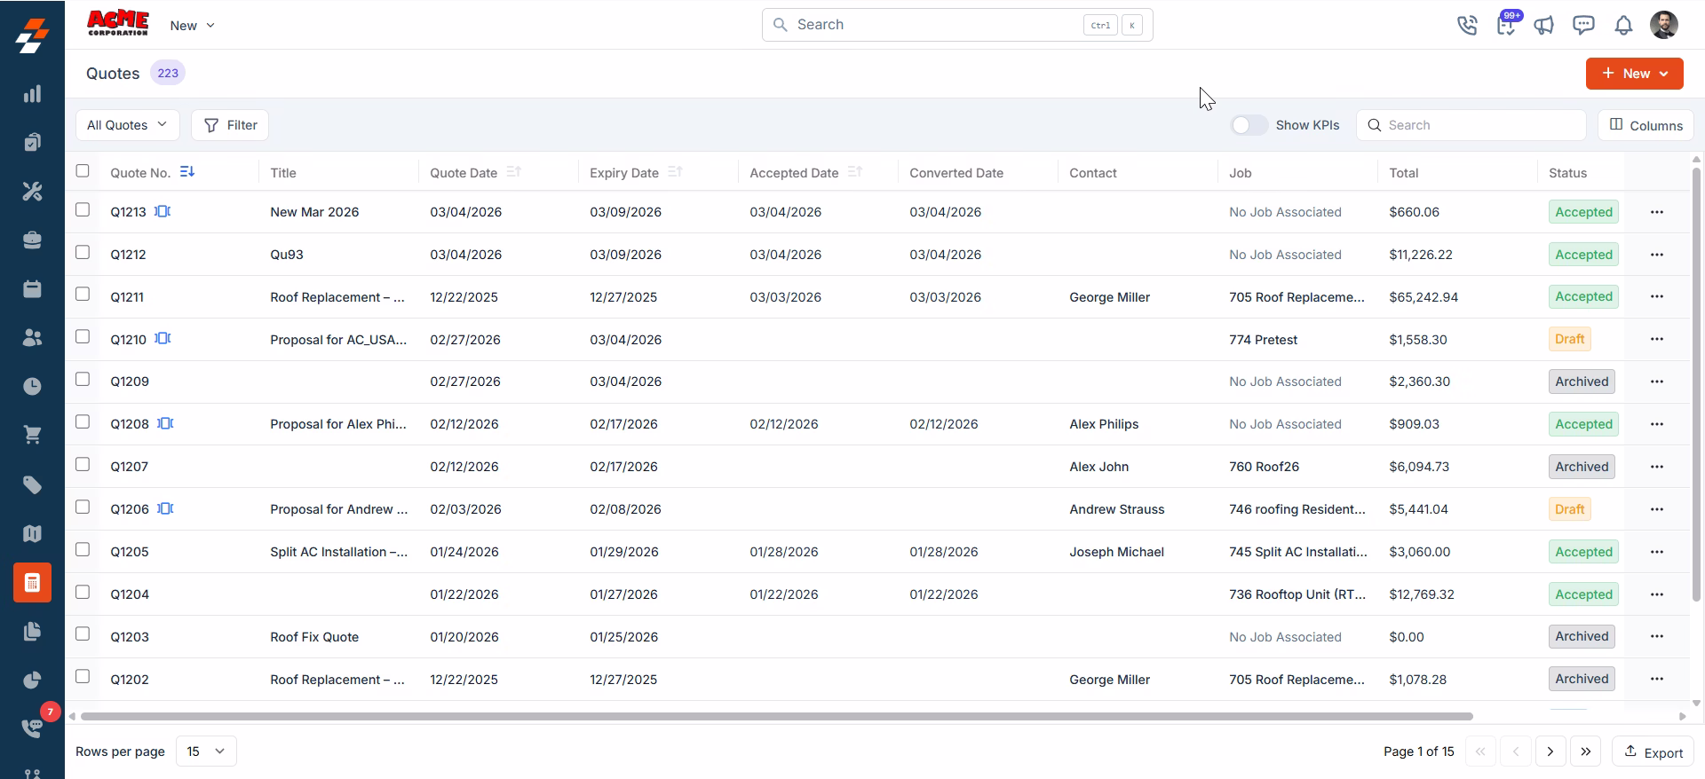The image size is (1705, 779).
Task: Open the dashboard bar-chart sidebar icon
Action: tap(32, 94)
